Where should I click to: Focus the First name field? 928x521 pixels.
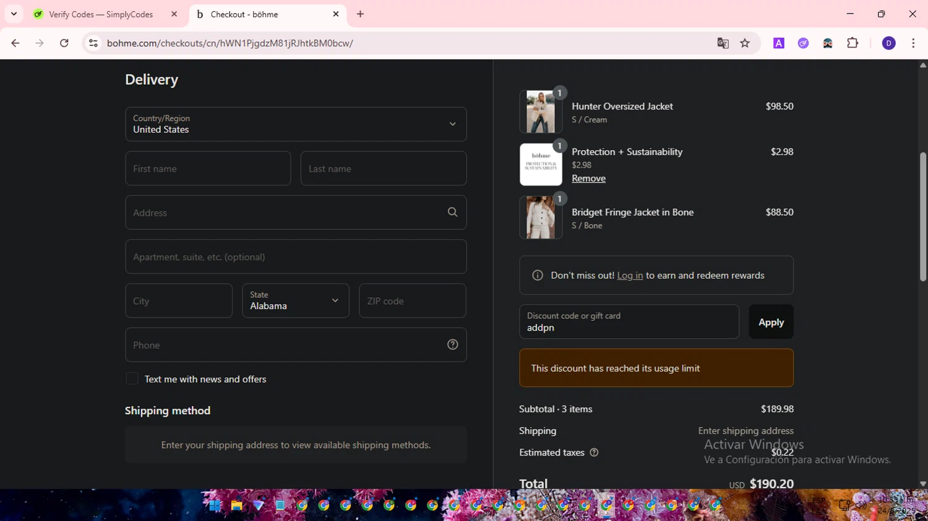click(x=208, y=168)
